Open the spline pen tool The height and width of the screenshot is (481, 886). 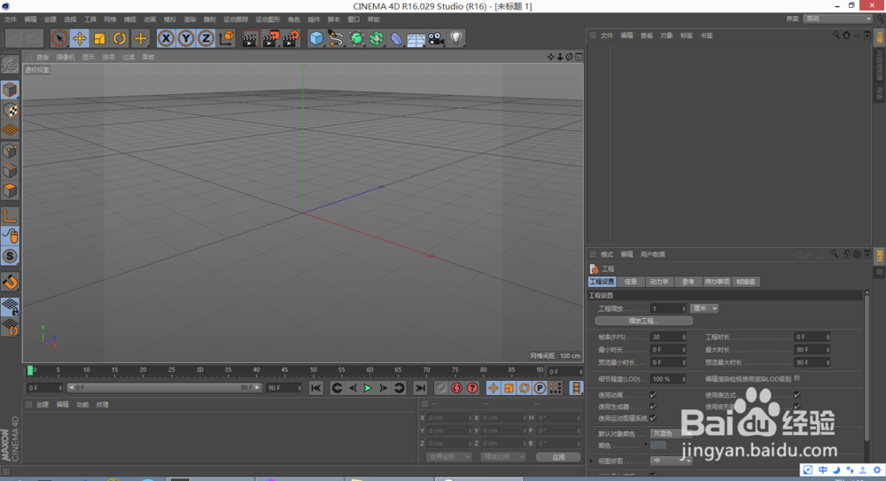pyautogui.click(x=336, y=38)
